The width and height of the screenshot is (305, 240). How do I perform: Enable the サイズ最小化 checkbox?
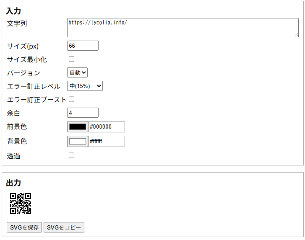coord(71,59)
